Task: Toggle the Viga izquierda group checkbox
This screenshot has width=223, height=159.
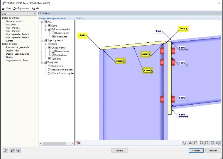Action: pyautogui.click(x=45, y=40)
